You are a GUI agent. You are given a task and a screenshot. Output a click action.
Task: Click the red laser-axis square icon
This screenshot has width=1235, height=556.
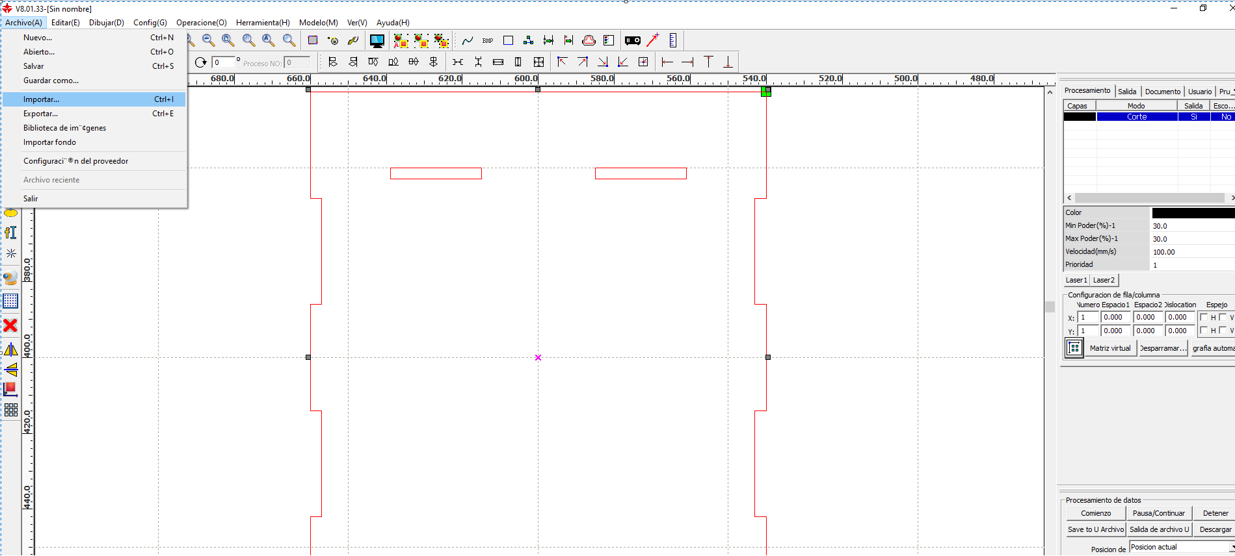[10, 389]
